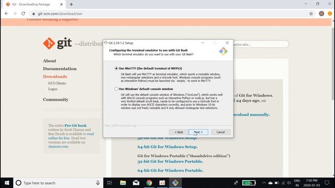Select Use Windows' default console window option
This screenshot has height=188, width=335.
[116, 89]
